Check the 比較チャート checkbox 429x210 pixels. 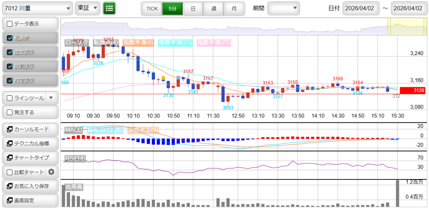(10, 172)
